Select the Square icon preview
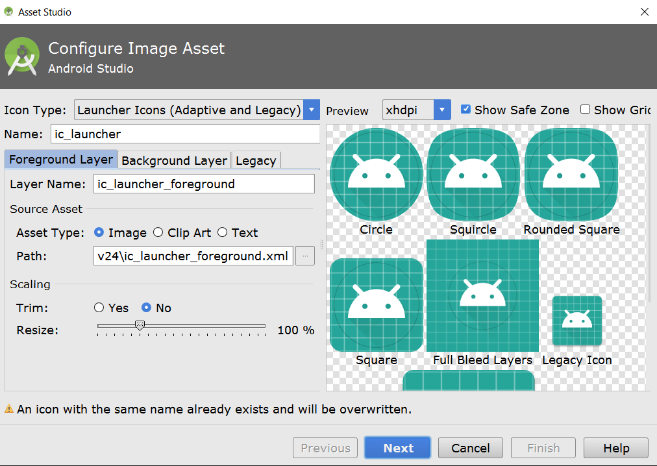The width and height of the screenshot is (657, 466). point(377,304)
